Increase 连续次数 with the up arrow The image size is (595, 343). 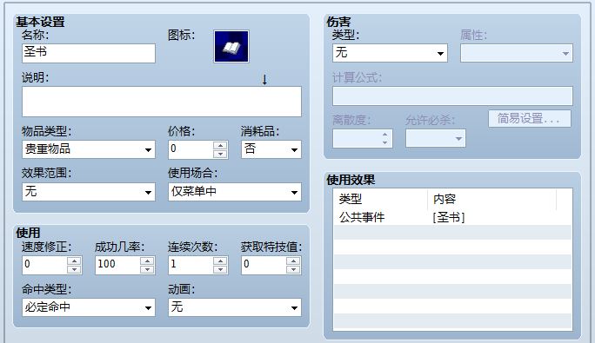220,261
